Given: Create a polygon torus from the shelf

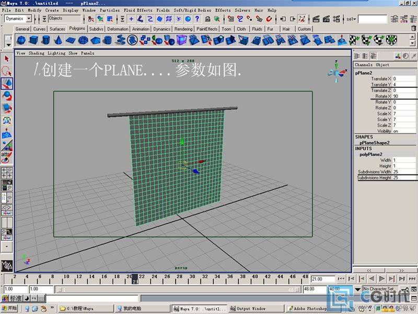Looking at the screenshot, I should (83, 40).
